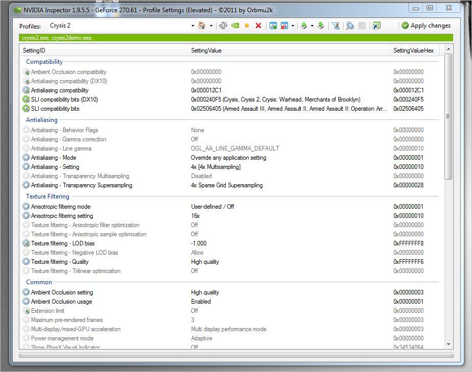Click the hex value 0x000012C1 in hex column
The width and height of the screenshot is (472, 372).
click(x=408, y=90)
